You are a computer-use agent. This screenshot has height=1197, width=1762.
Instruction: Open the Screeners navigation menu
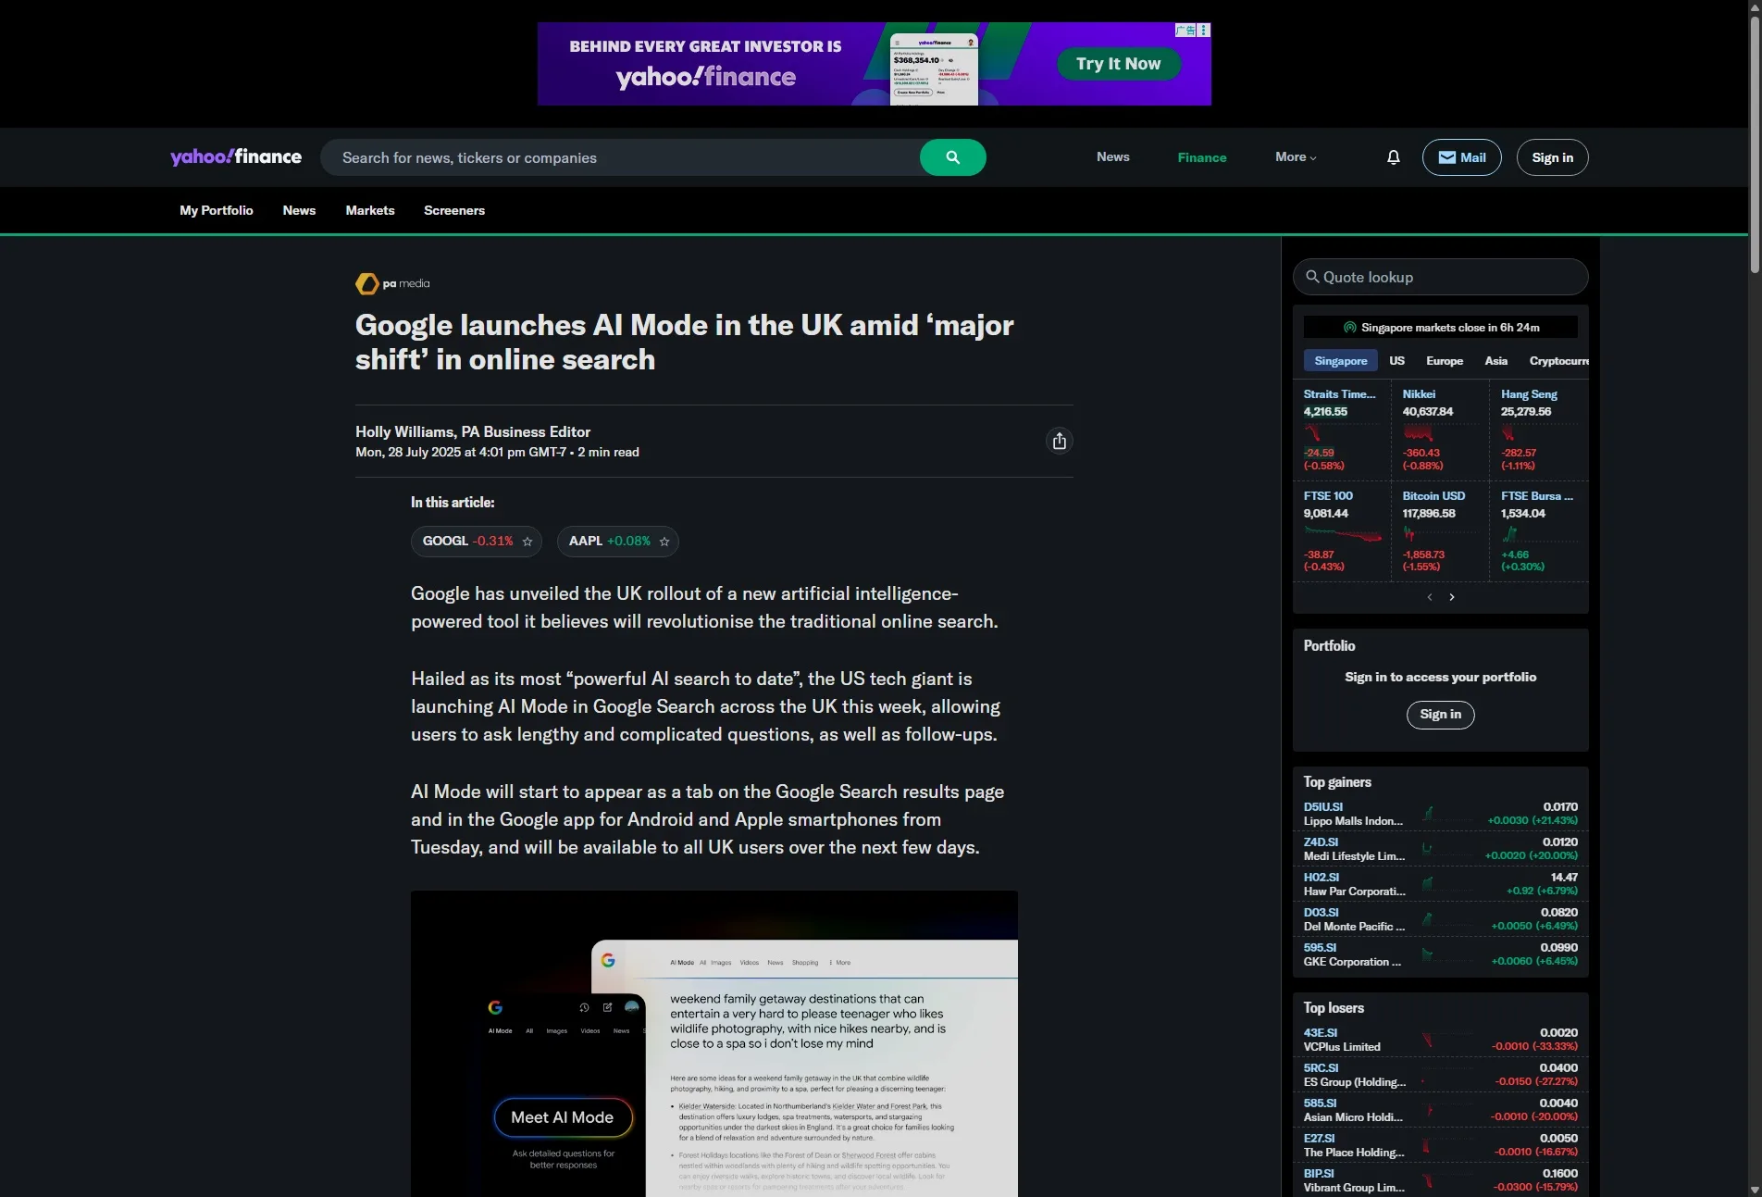point(454,210)
